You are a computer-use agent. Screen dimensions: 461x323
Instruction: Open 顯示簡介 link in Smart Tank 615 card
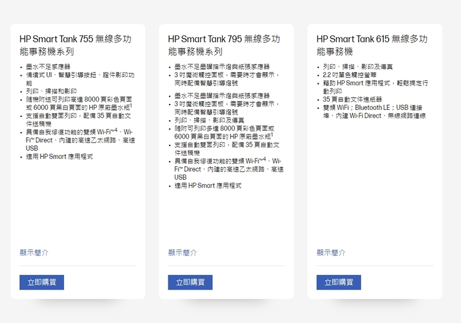click(x=331, y=253)
